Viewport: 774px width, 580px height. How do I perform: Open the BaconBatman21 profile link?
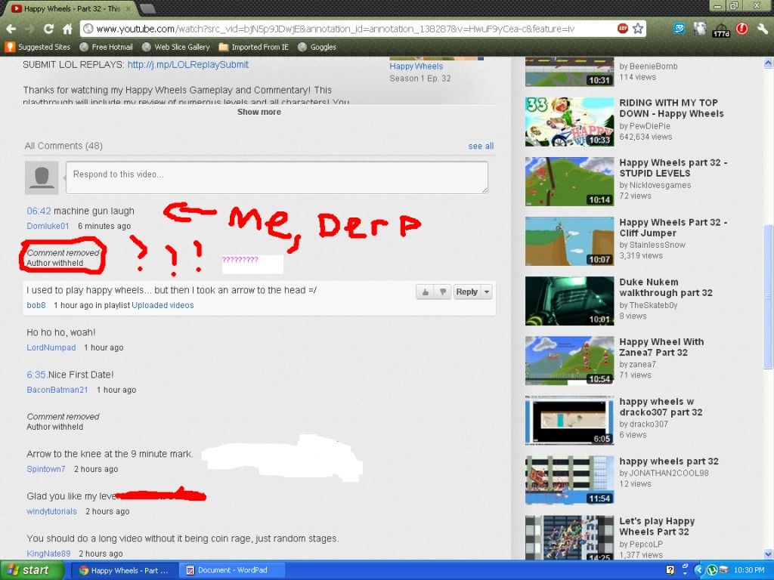click(57, 390)
